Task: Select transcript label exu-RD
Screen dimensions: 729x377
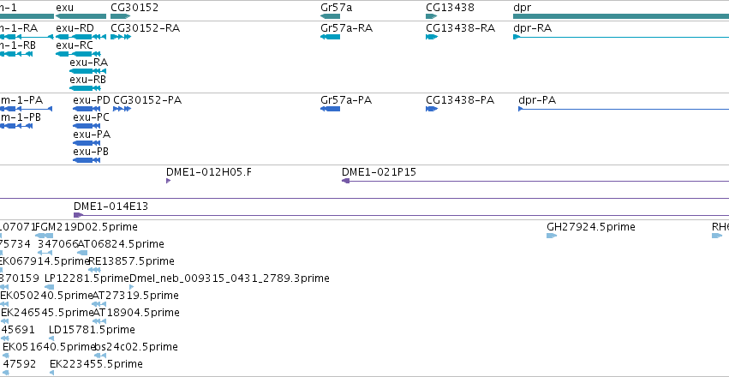Action: [75, 28]
